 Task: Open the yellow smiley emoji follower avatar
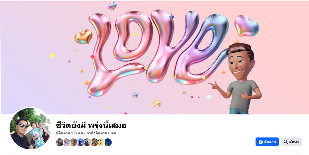point(101,142)
